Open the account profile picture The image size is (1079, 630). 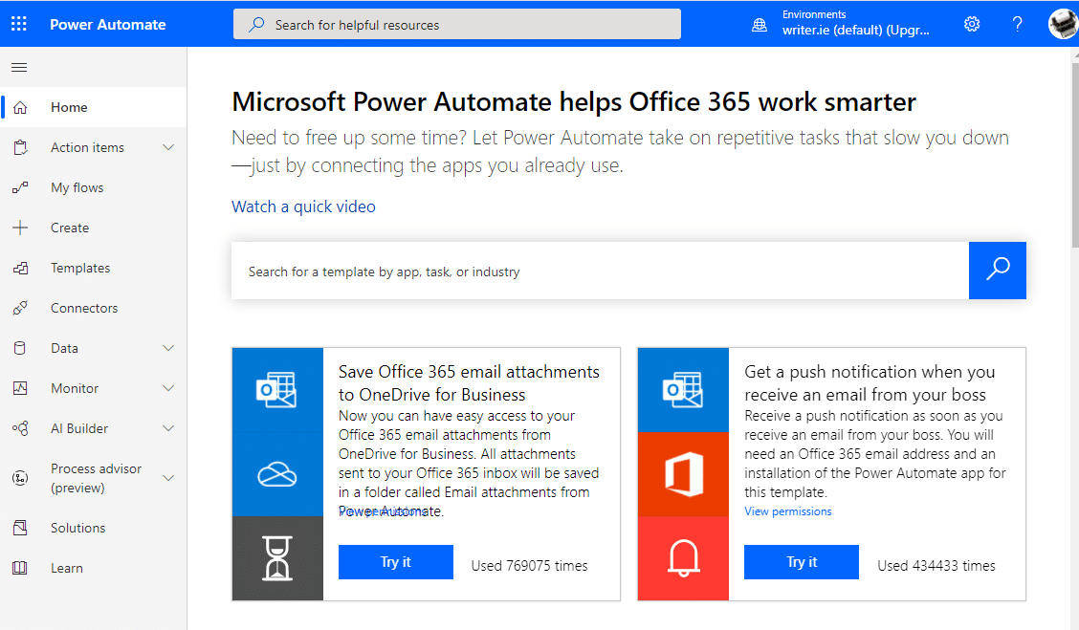click(x=1063, y=24)
